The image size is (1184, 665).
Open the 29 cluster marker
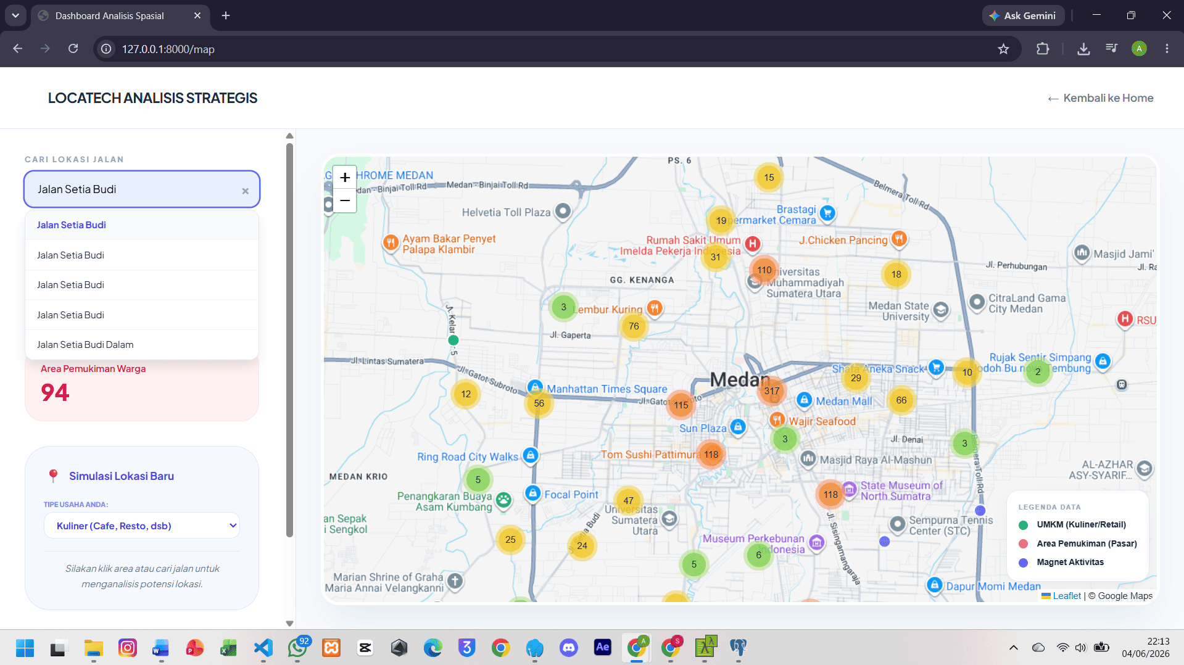point(856,378)
